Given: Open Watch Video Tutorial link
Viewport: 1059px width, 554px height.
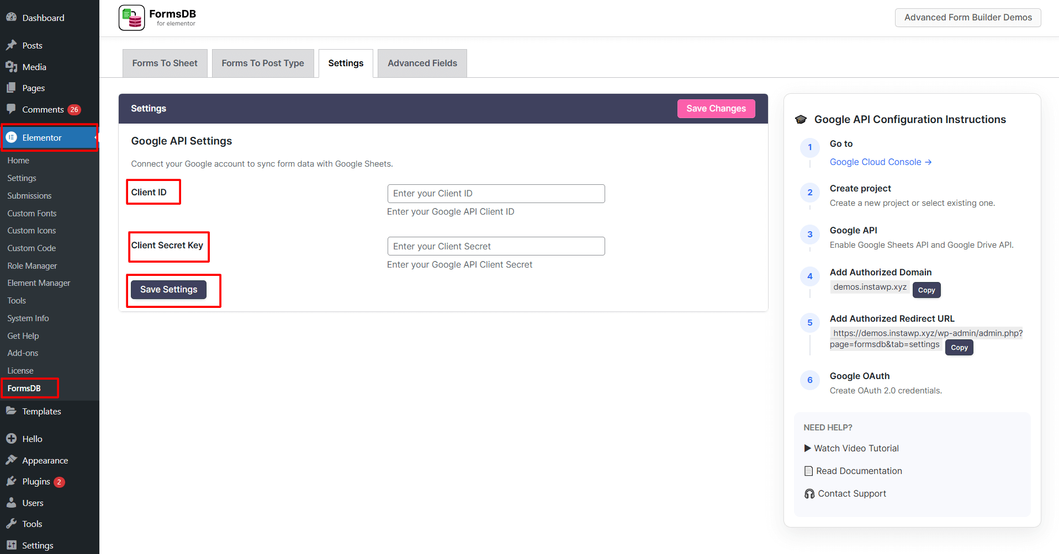Looking at the screenshot, I should tap(856, 449).
